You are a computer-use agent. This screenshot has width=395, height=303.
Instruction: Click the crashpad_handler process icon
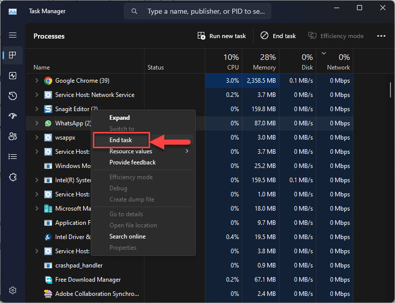pyautogui.click(x=48, y=265)
